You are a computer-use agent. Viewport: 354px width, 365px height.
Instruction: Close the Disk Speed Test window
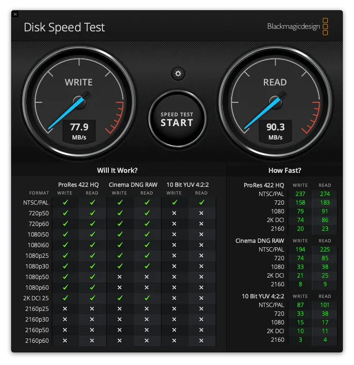point(15,14)
